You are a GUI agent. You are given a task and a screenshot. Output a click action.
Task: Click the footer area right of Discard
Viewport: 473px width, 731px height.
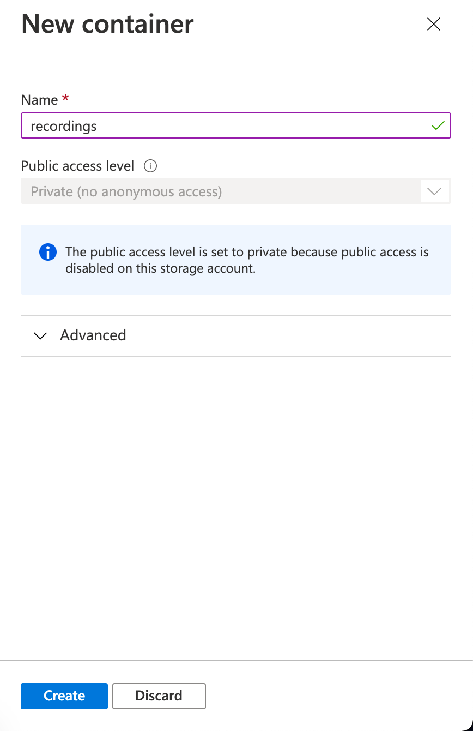coord(338,696)
